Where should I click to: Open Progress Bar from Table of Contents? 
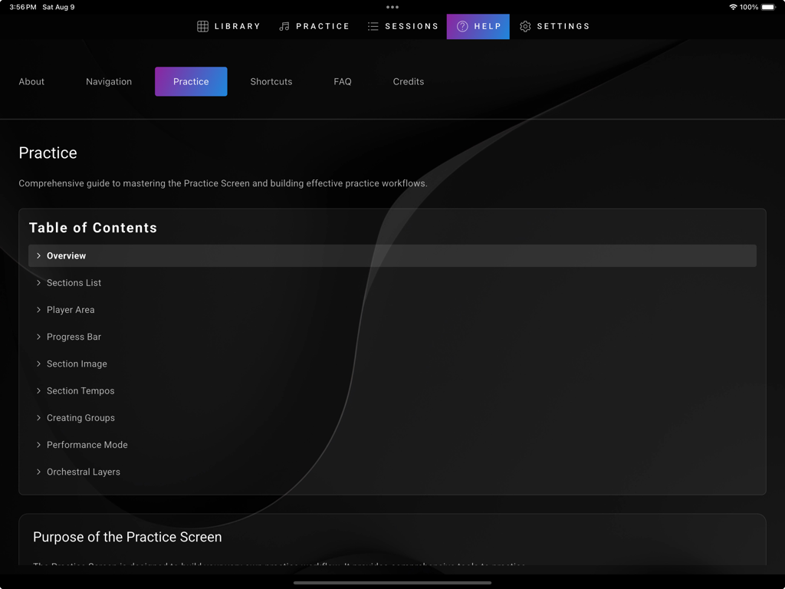[x=73, y=336]
